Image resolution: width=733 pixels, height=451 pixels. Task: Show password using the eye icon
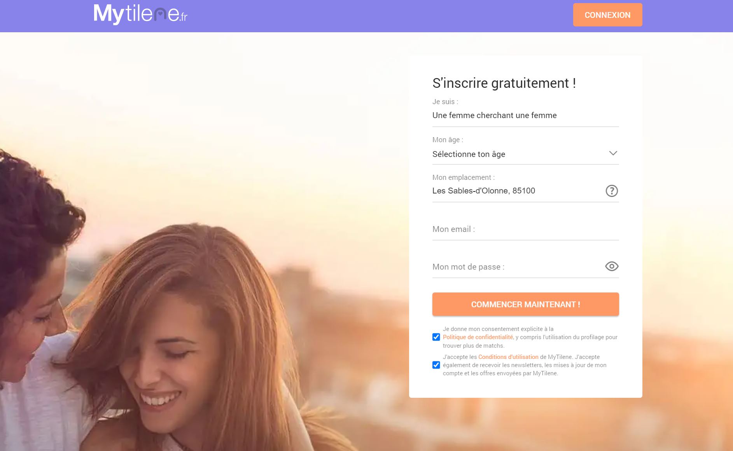pyautogui.click(x=612, y=266)
